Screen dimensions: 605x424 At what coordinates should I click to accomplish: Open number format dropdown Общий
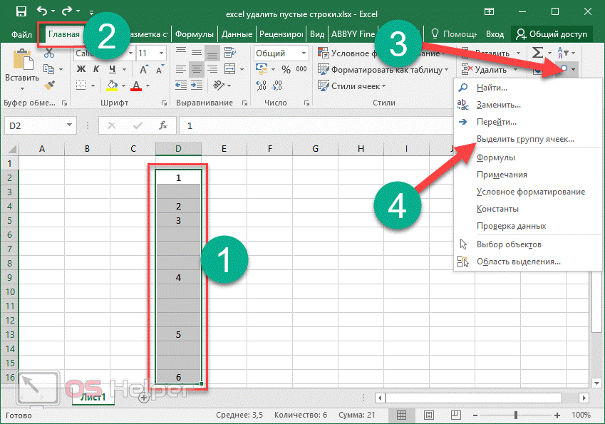click(x=304, y=53)
